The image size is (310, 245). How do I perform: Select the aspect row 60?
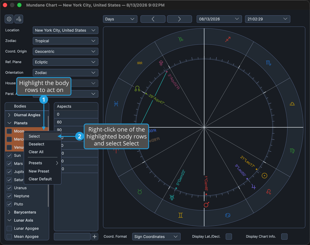pyautogui.click(x=76, y=122)
